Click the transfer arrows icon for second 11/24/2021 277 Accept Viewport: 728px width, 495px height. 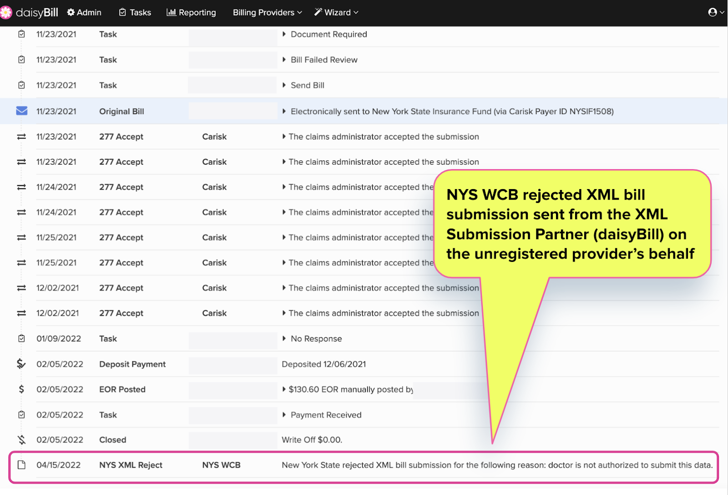click(21, 212)
